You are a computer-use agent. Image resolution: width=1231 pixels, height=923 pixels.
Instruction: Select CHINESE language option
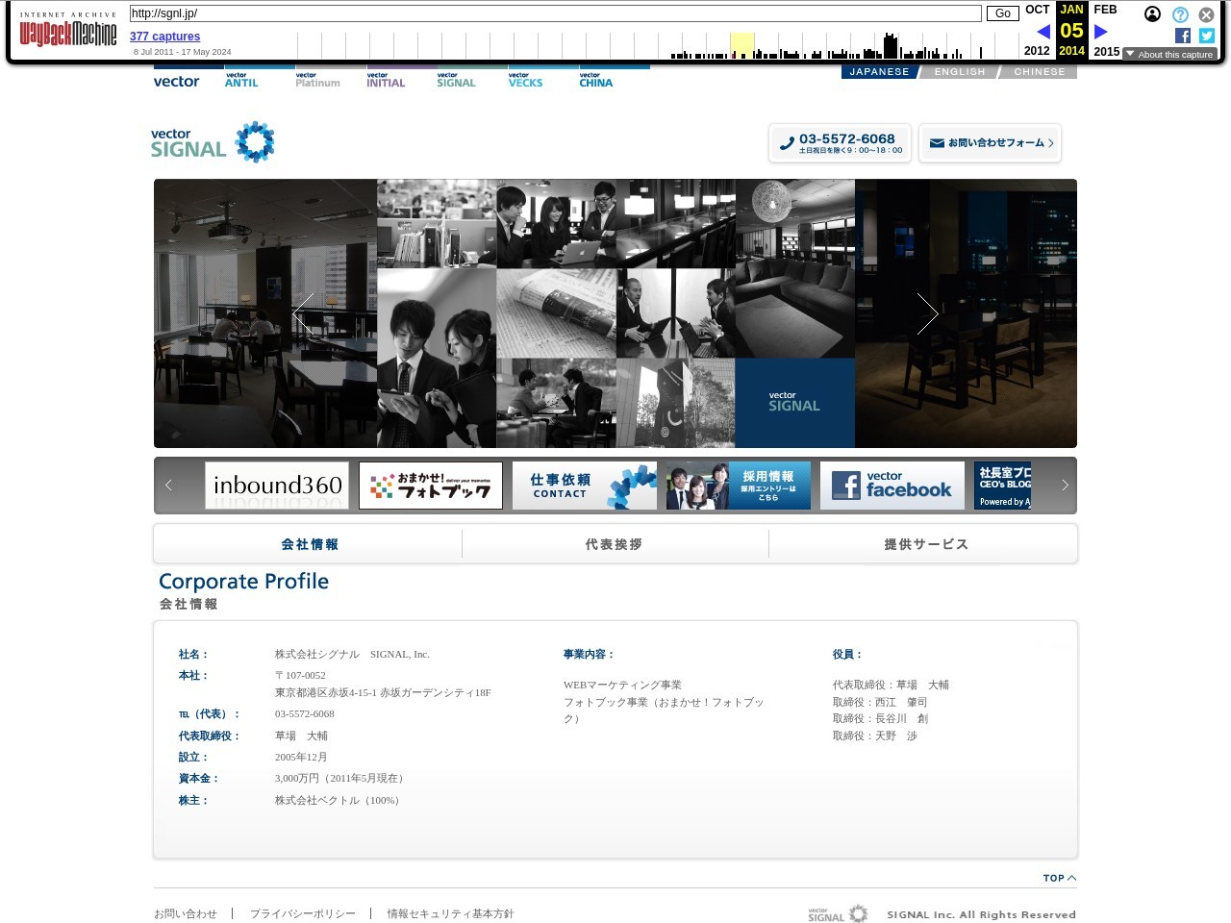coord(1039,72)
